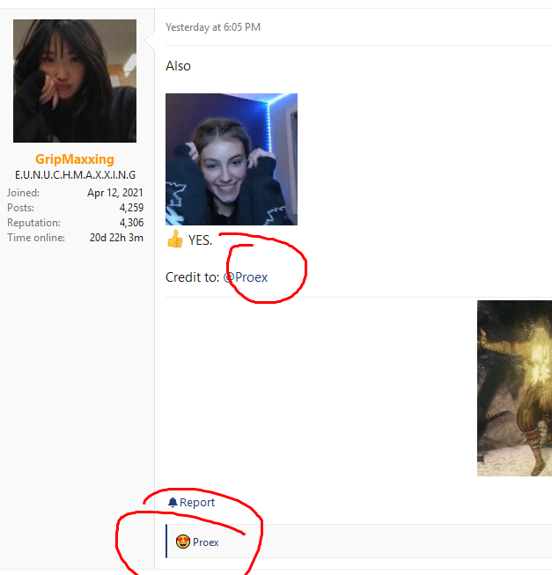The width and height of the screenshot is (552, 575).
Task: Open the @Proex mention link
Action: 246,277
